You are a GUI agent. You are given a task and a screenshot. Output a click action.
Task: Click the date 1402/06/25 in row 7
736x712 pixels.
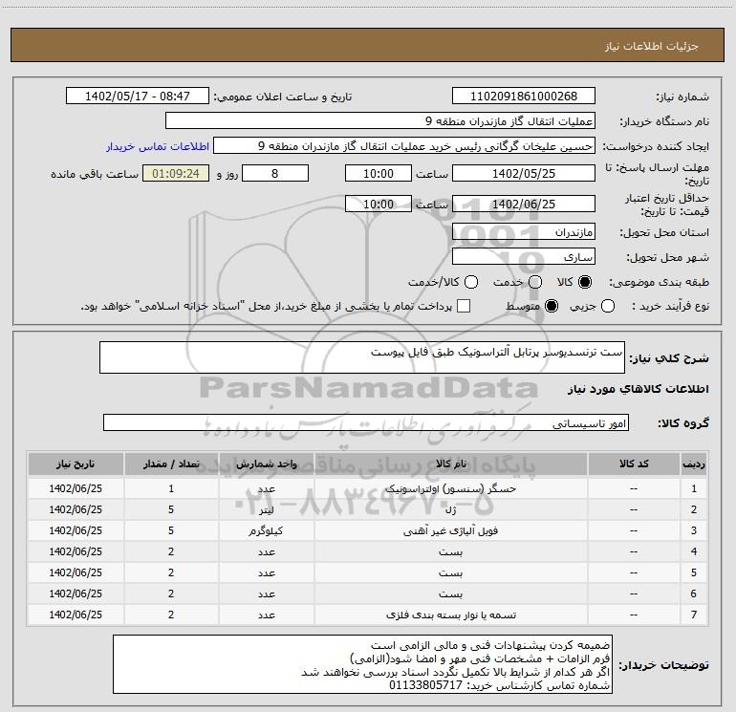pyautogui.click(x=76, y=615)
